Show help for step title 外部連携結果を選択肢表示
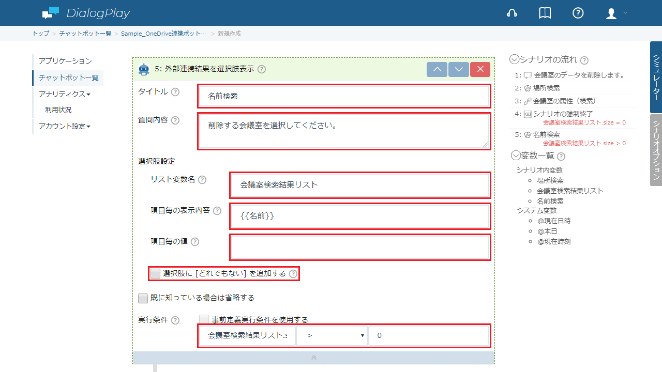This screenshot has width=662, height=372. point(262,69)
